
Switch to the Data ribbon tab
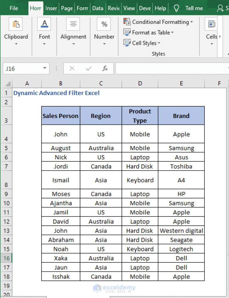(98, 8)
